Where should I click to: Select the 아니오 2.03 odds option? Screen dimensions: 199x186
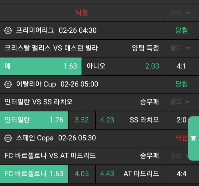click(123, 66)
